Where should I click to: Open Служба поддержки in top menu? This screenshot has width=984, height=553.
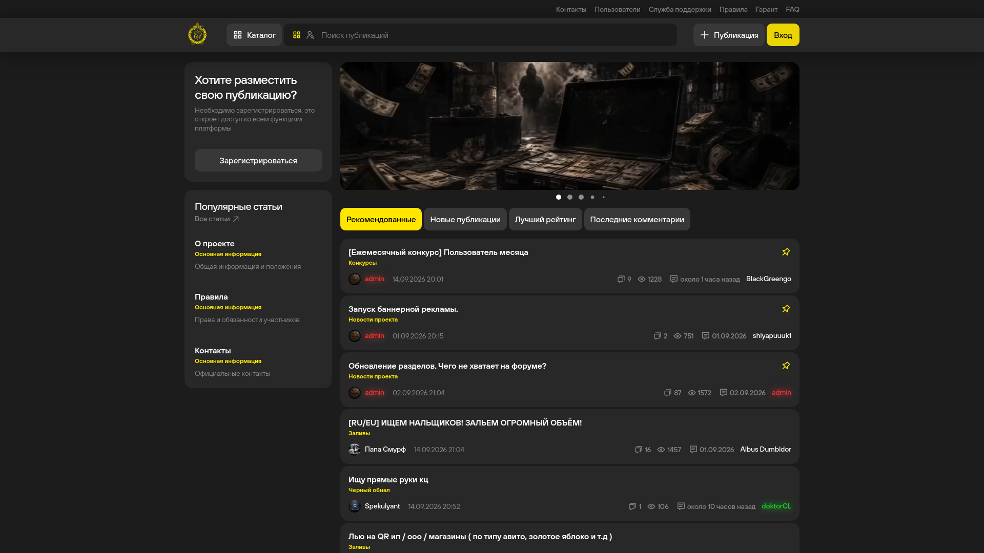(x=680, y=9)
